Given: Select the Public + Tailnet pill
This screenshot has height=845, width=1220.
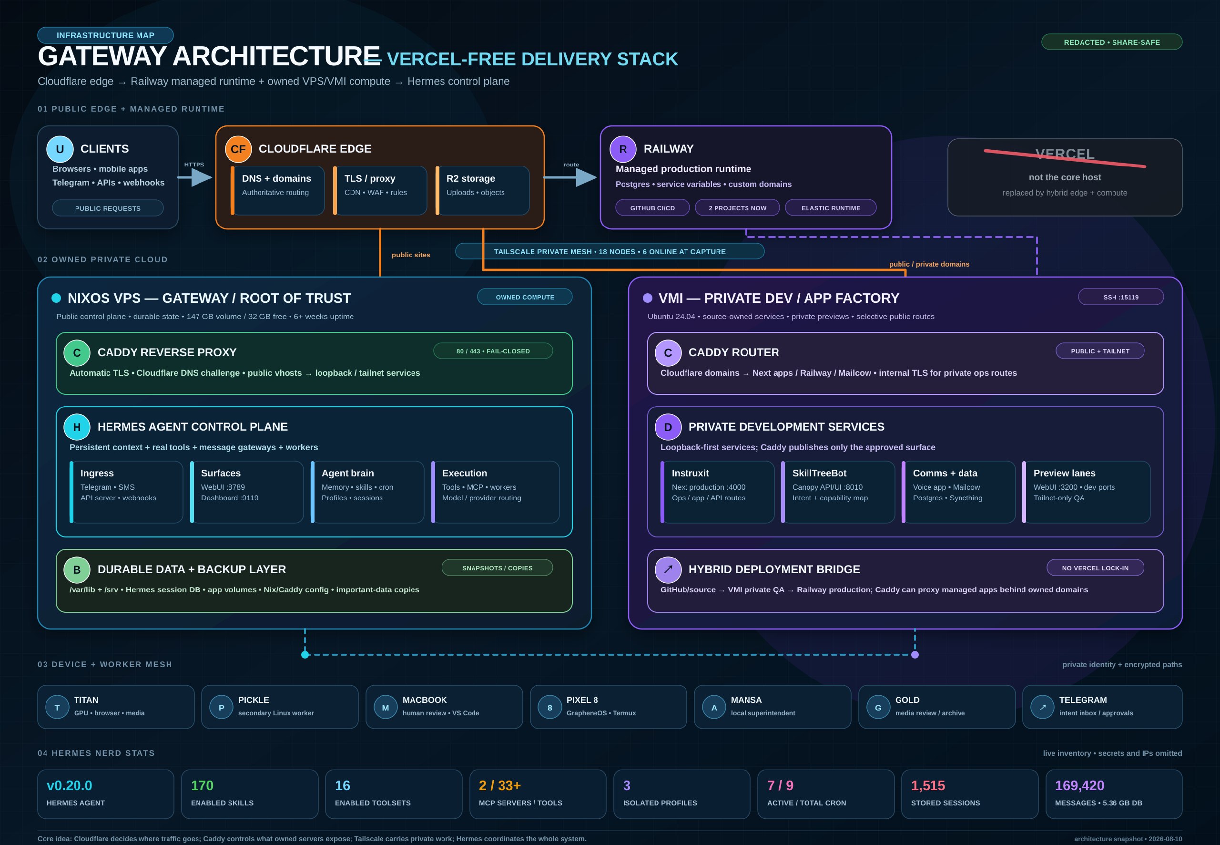Looking at the screenshot, I should 1100,351.
